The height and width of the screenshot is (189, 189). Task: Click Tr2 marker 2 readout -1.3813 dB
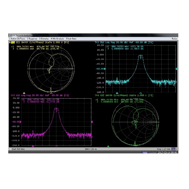[x=137, y=49]
